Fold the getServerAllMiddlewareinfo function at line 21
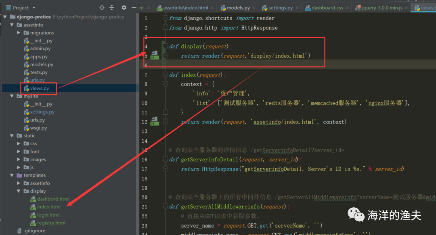The height and width of the screenshot is (235, 436). click(x=165, y=206)
